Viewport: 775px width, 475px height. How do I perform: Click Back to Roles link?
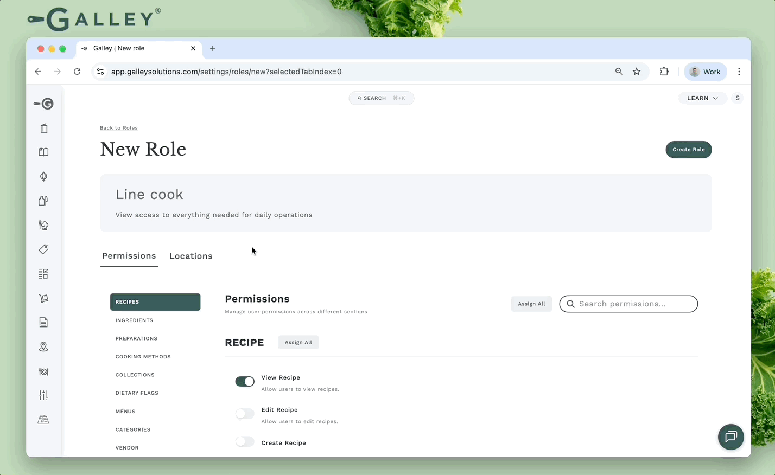tap(119, 128)
